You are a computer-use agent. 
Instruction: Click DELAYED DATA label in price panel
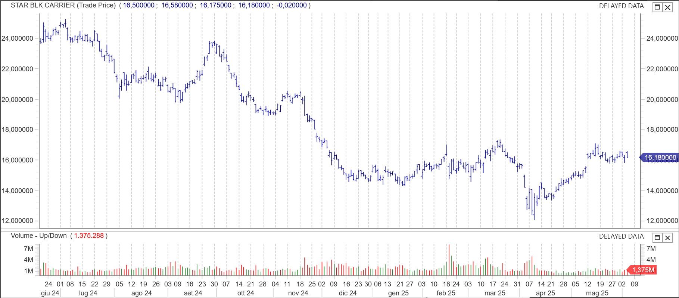click(621, 6)
